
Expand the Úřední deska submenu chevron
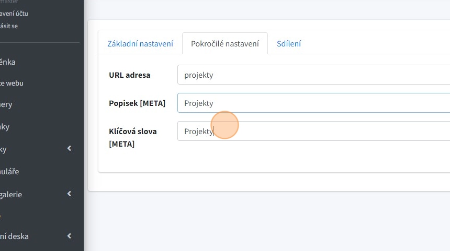click(x=70, y=236)
